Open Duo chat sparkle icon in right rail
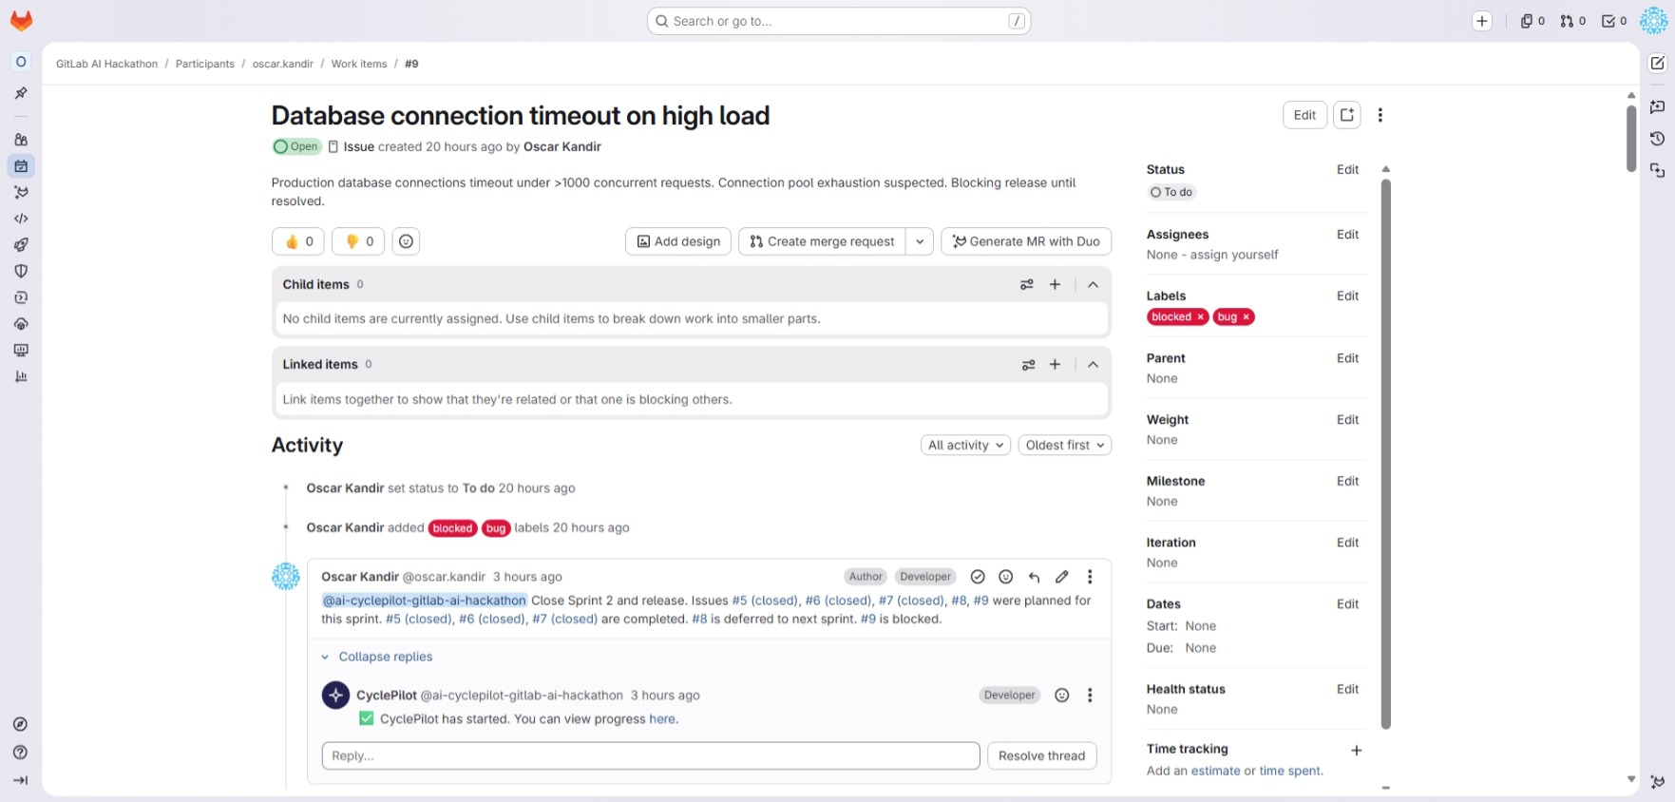Image resolution: width=1675 pixels, height=802 pixels. tap(1658, 107)
